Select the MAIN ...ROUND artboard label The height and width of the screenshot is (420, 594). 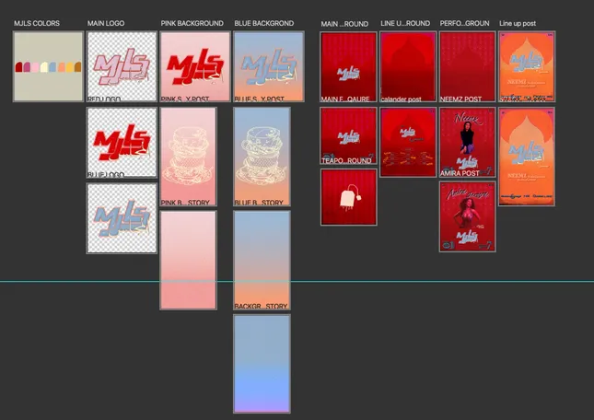pyautogui.click(x=344, y=24)
